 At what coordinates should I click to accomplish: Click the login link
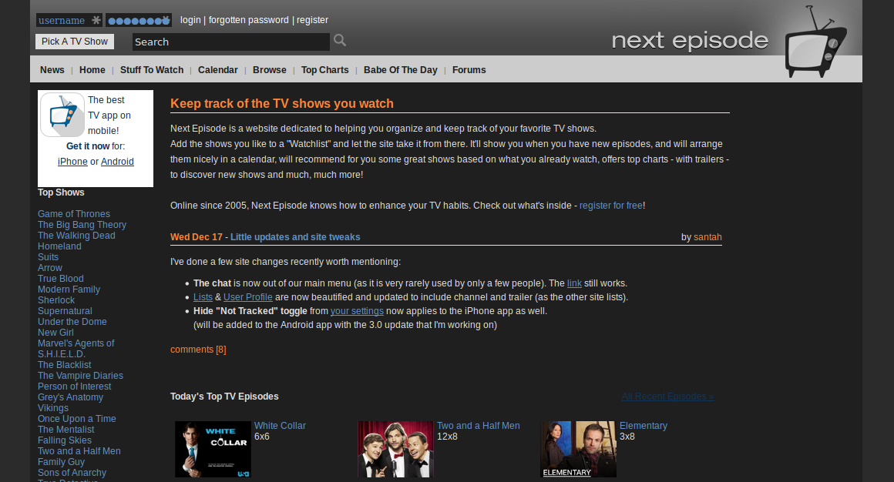point(190,20)
